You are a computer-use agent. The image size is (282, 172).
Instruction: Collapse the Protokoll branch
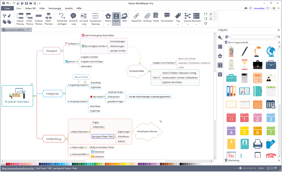click(x=62, y=51)
